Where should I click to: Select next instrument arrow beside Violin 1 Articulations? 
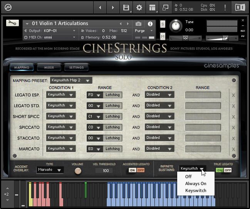click(x=128, y=24)
